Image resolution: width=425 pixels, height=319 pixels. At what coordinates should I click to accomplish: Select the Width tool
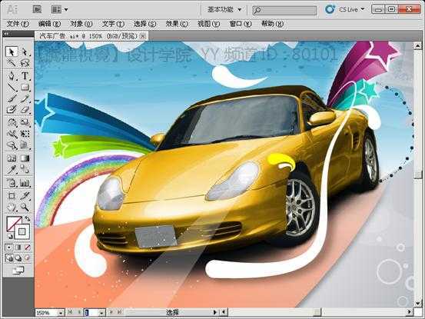pos(12,134)
